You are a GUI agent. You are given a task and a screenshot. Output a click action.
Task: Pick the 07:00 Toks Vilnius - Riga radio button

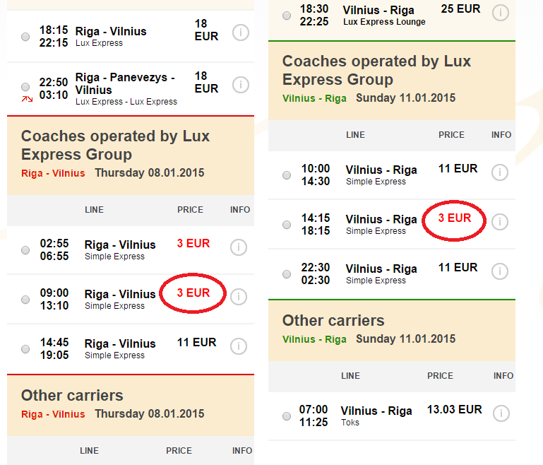(287, 416)
